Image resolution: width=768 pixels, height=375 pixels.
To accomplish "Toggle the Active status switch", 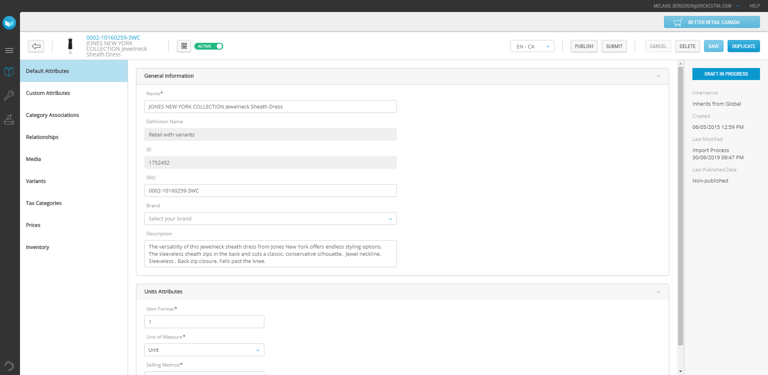I will point(209,46).
